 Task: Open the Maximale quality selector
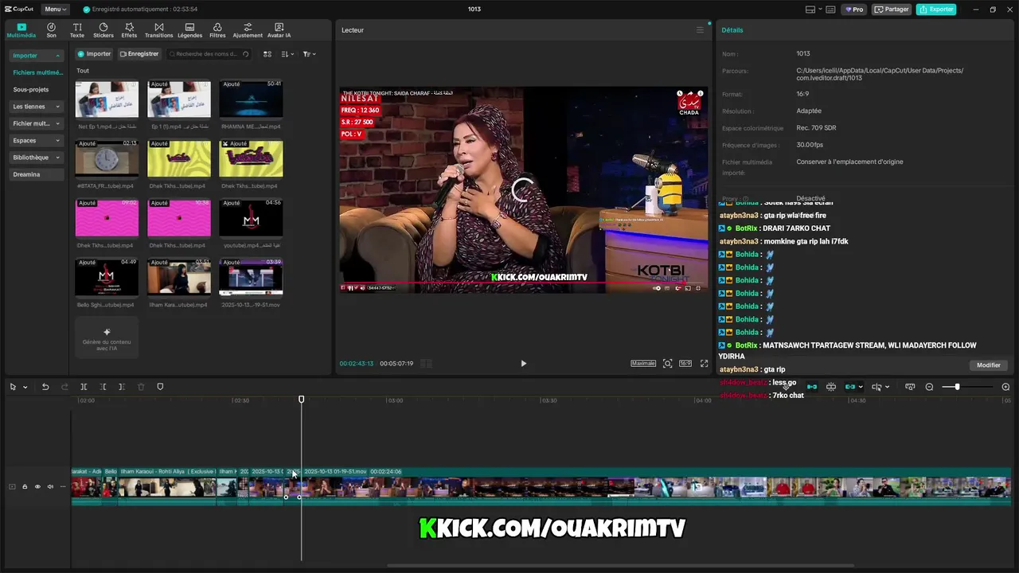point(643,364)
